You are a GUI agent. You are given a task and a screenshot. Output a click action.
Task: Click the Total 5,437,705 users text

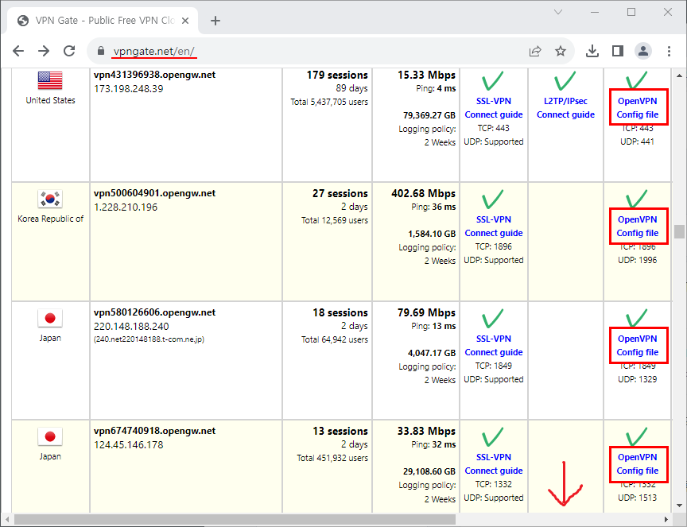pyautogui.click(x=329, y=102)
